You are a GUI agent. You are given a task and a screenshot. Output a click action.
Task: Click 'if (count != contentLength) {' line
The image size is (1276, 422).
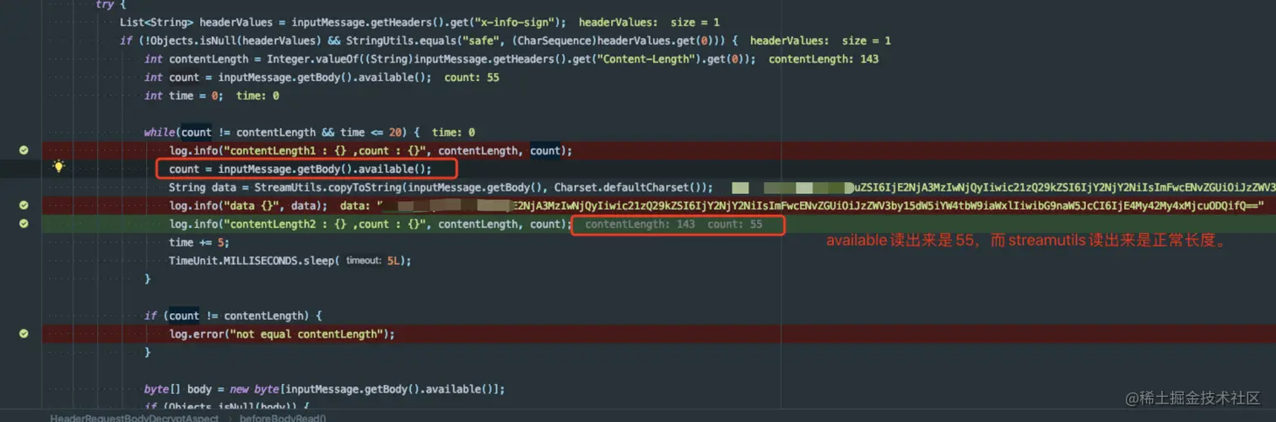234,316
